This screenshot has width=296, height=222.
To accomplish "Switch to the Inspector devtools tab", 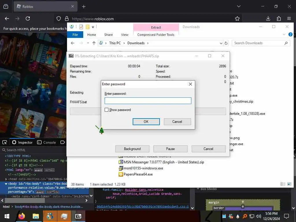I will coord(22,142).
